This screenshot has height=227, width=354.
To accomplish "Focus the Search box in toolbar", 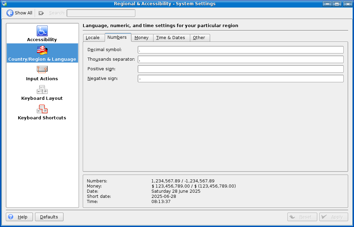I will tap(101, 13).
